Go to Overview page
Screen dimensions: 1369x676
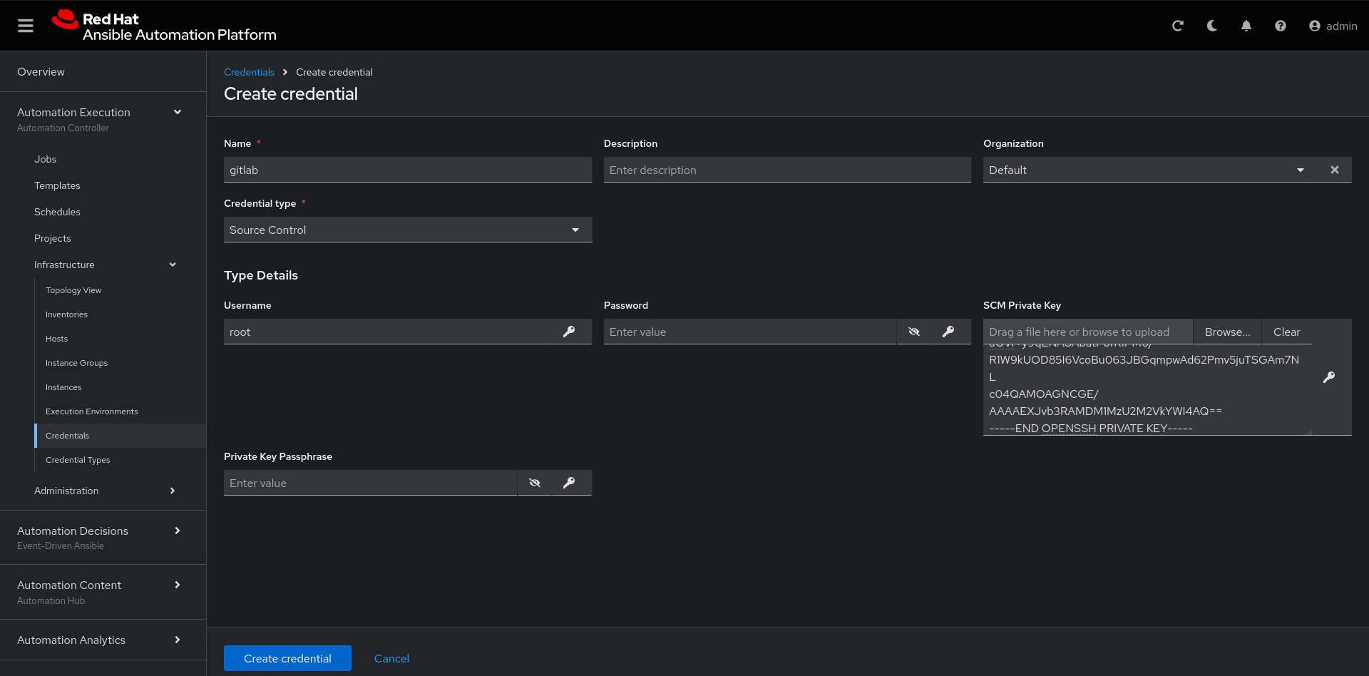(x=41, y=71)
